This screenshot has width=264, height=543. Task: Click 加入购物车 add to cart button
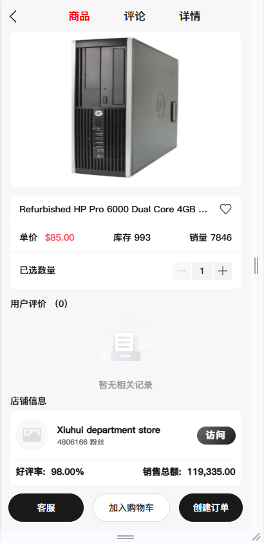pyautogui.click(x=131, y=508)
